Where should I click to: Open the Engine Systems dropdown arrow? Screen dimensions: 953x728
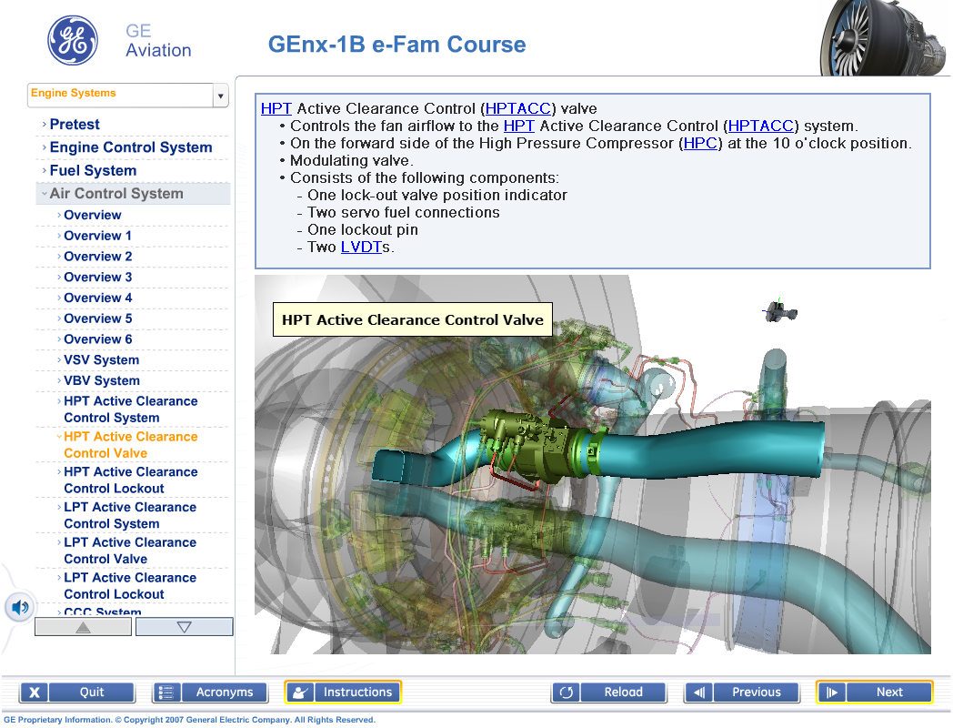click(221, 96)
